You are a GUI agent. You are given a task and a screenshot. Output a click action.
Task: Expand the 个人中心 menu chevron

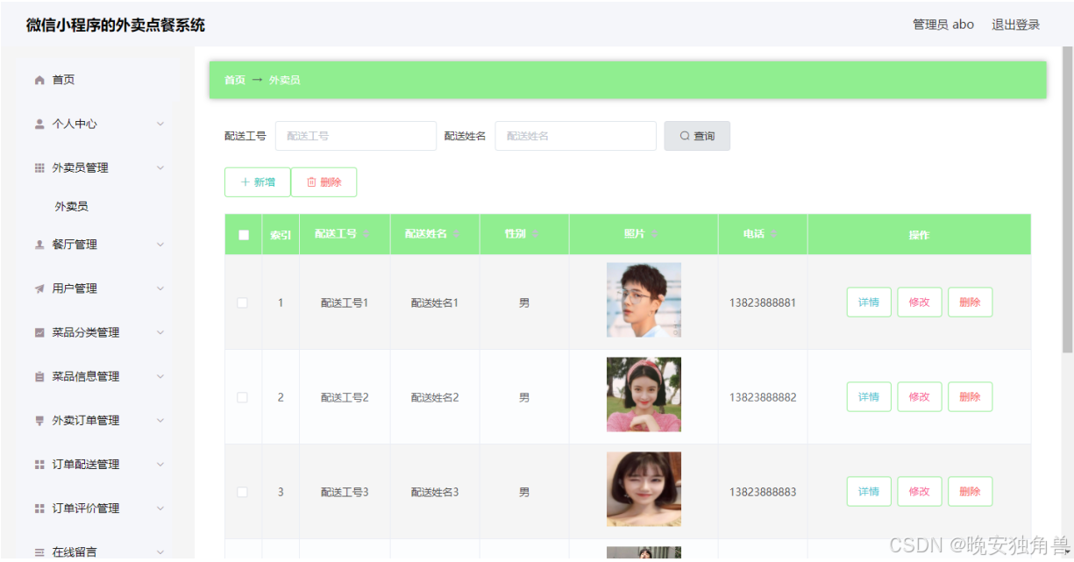(160, 124)
